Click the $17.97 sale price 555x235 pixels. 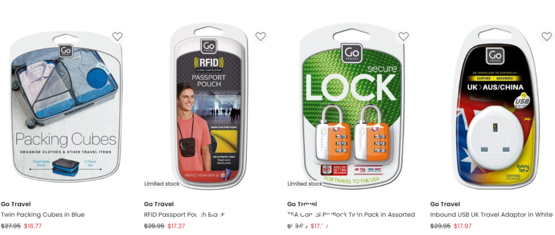[x=462, y=226]
